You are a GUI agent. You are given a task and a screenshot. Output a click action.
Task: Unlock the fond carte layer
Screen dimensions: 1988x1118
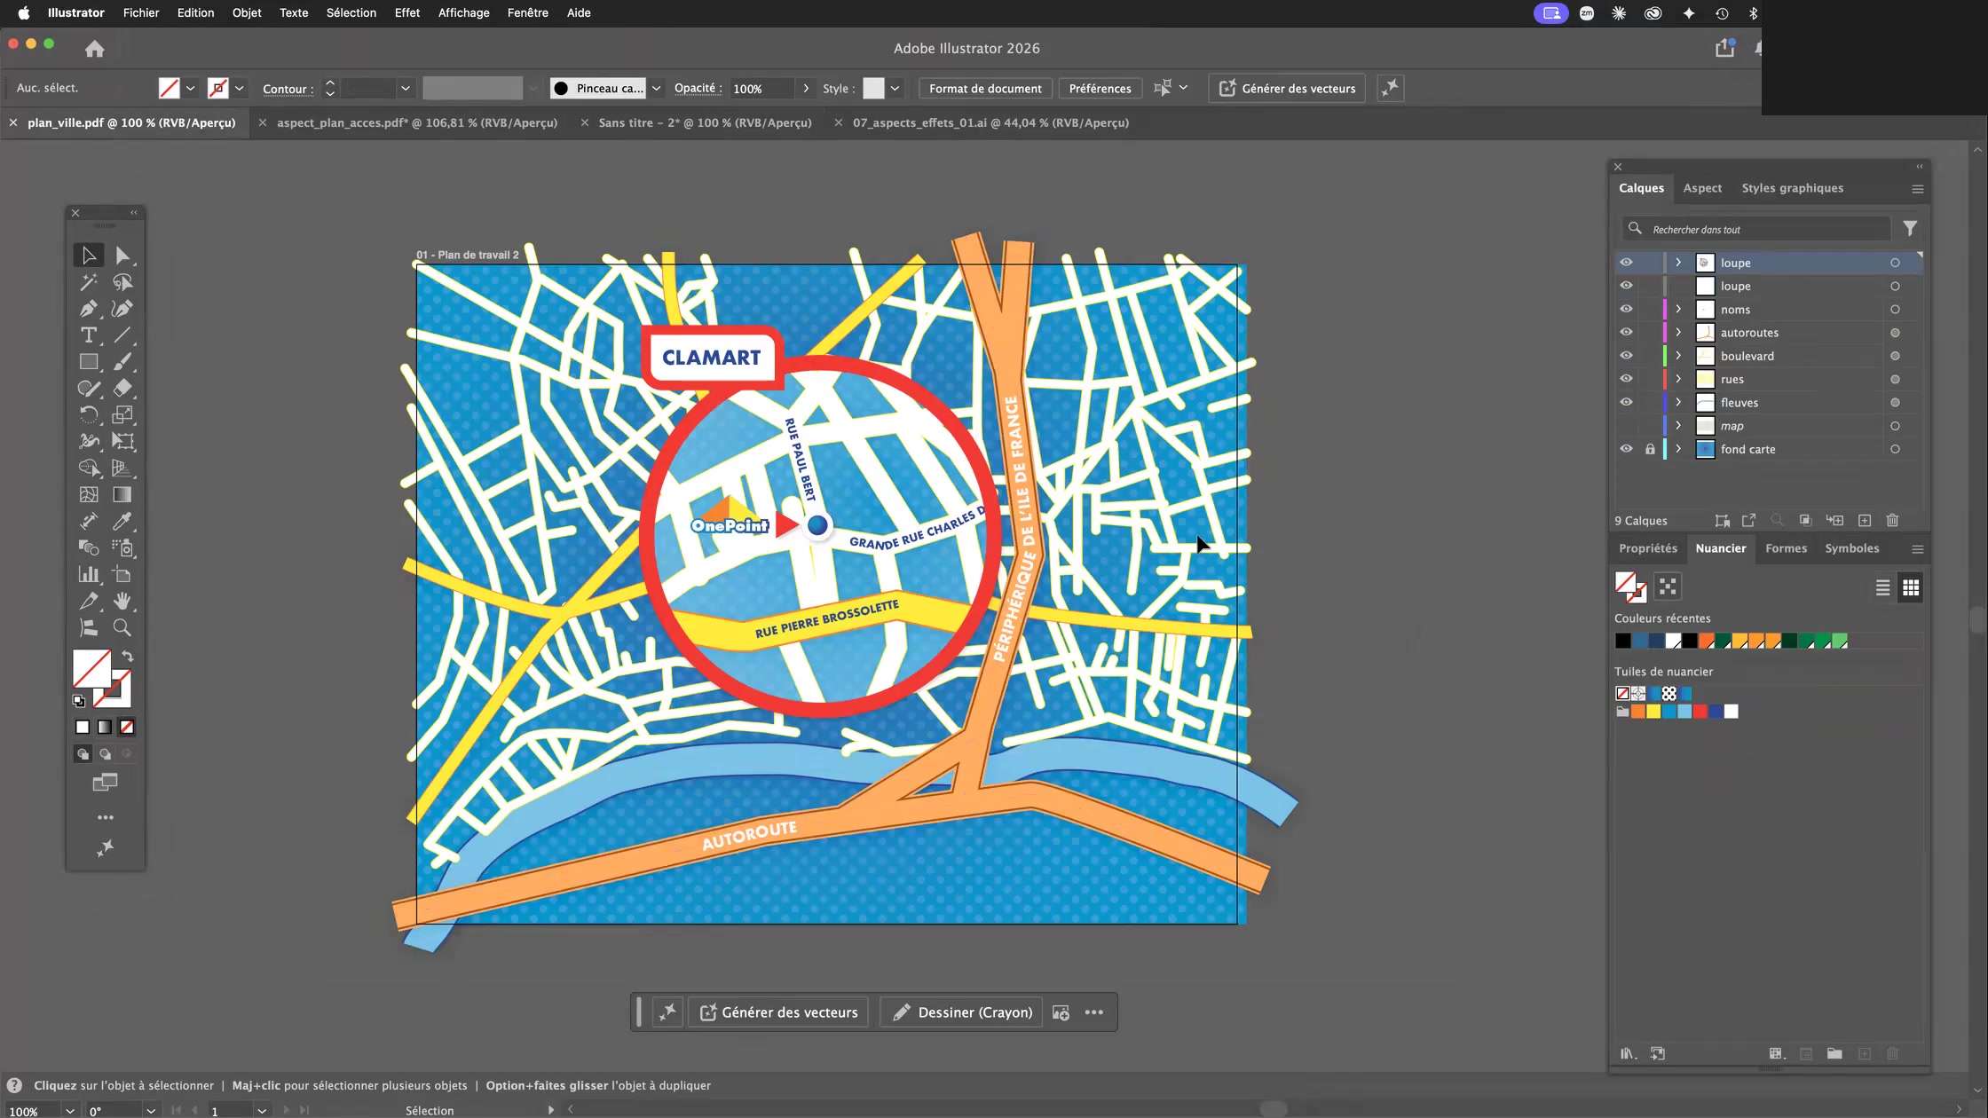pos(1650,449)
